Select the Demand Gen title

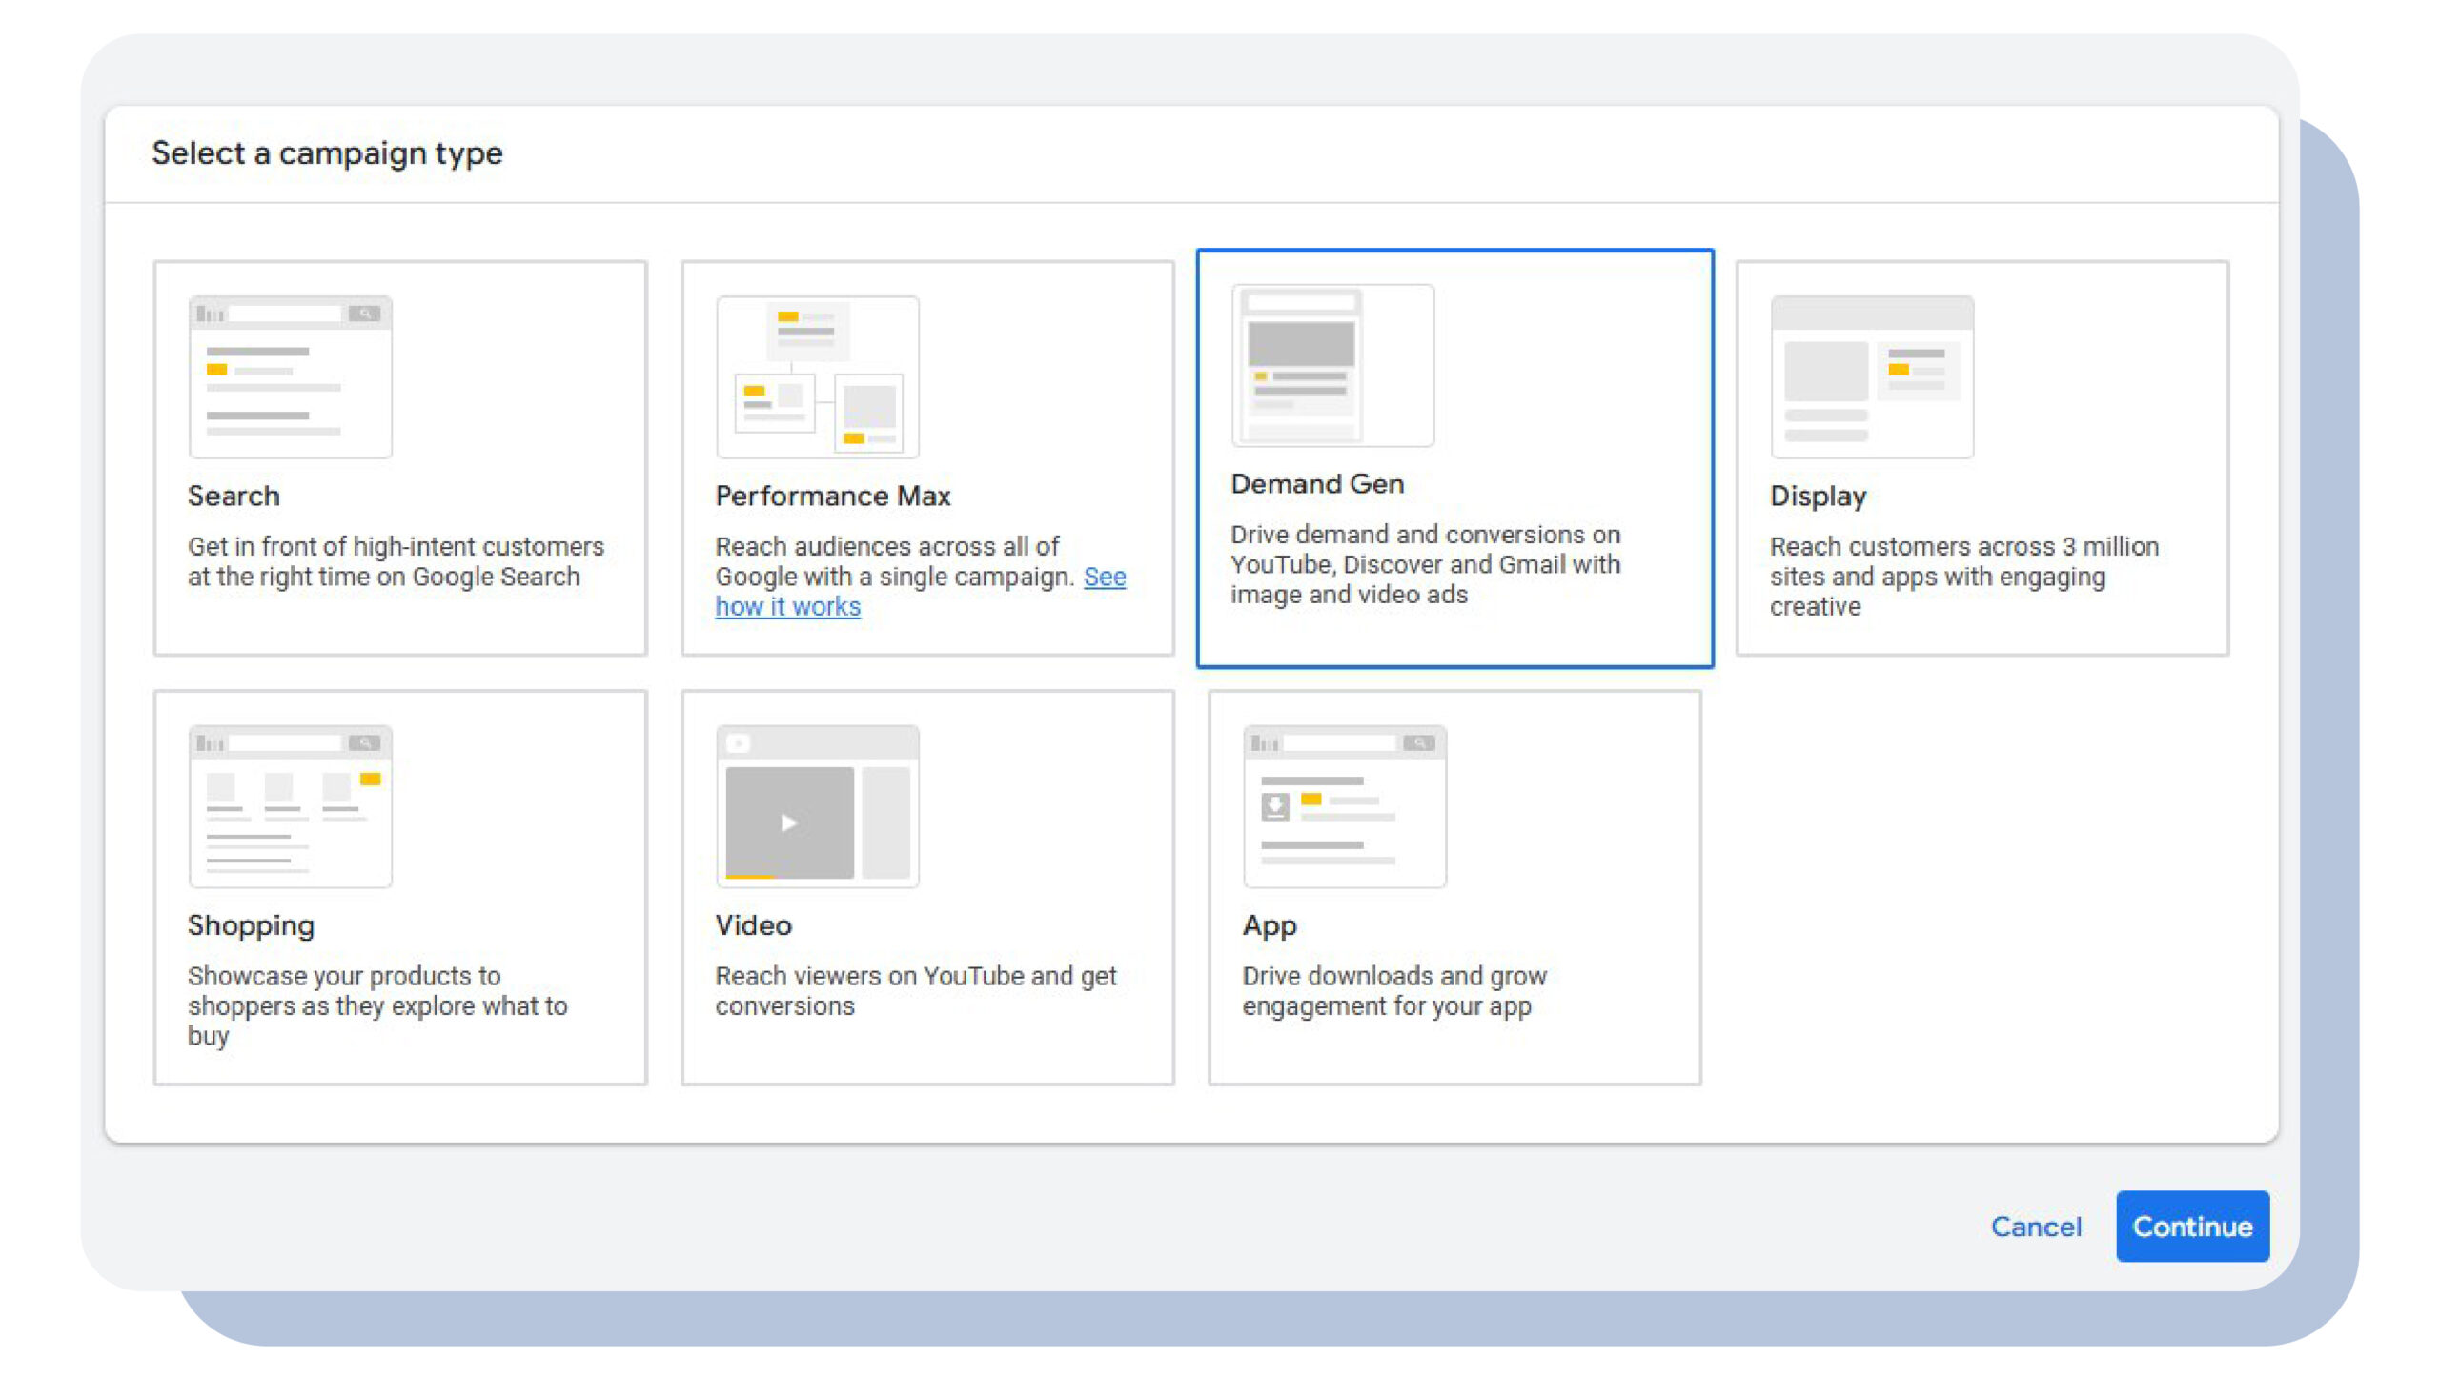1317,484
